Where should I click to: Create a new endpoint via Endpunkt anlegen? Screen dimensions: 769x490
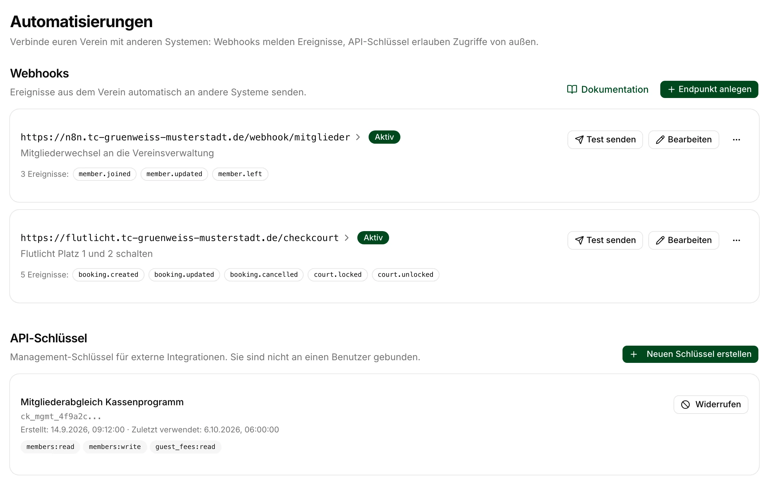coord(709,89)
